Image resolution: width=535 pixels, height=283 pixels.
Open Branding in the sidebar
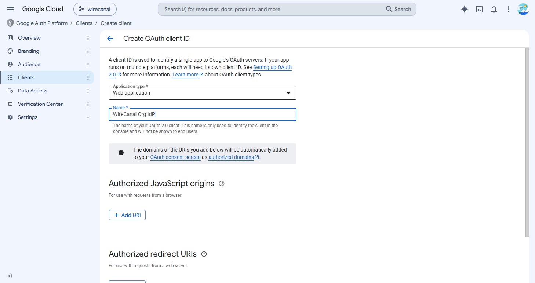tap(47, 51)
